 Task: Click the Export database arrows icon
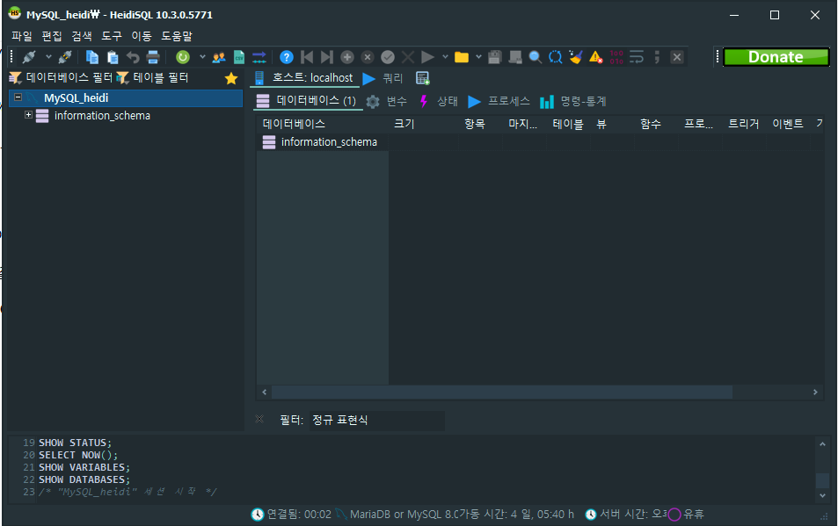click(259, 57)
